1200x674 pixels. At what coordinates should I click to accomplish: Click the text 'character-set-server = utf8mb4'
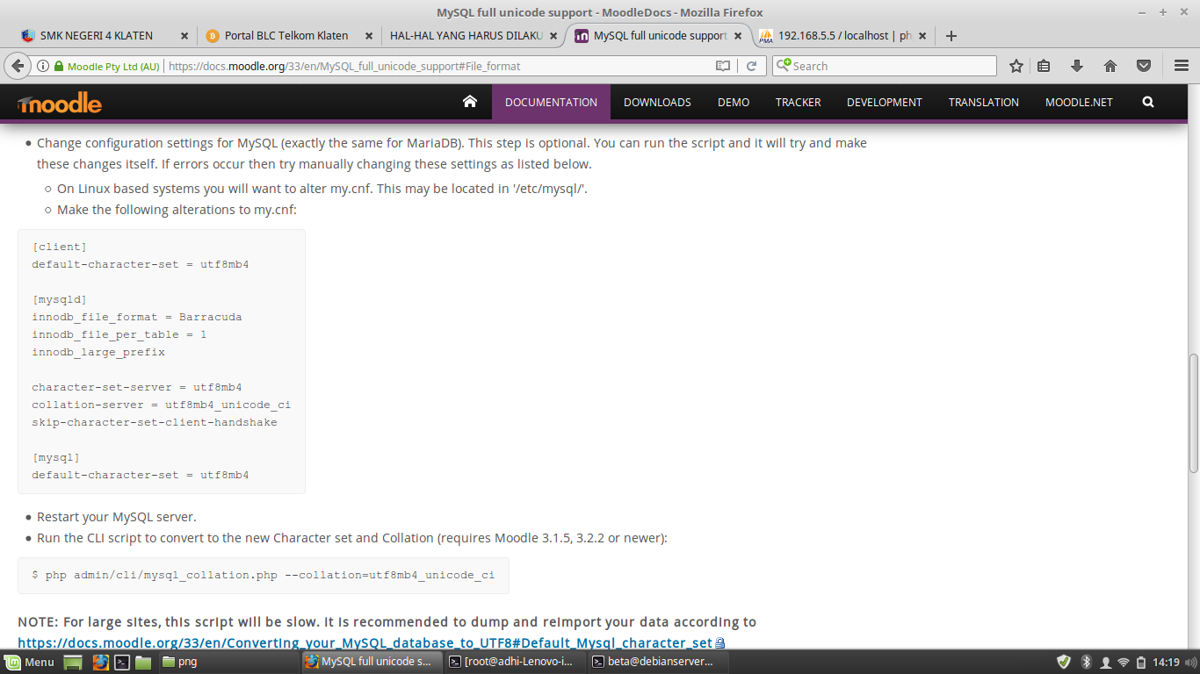pos(137,387)
